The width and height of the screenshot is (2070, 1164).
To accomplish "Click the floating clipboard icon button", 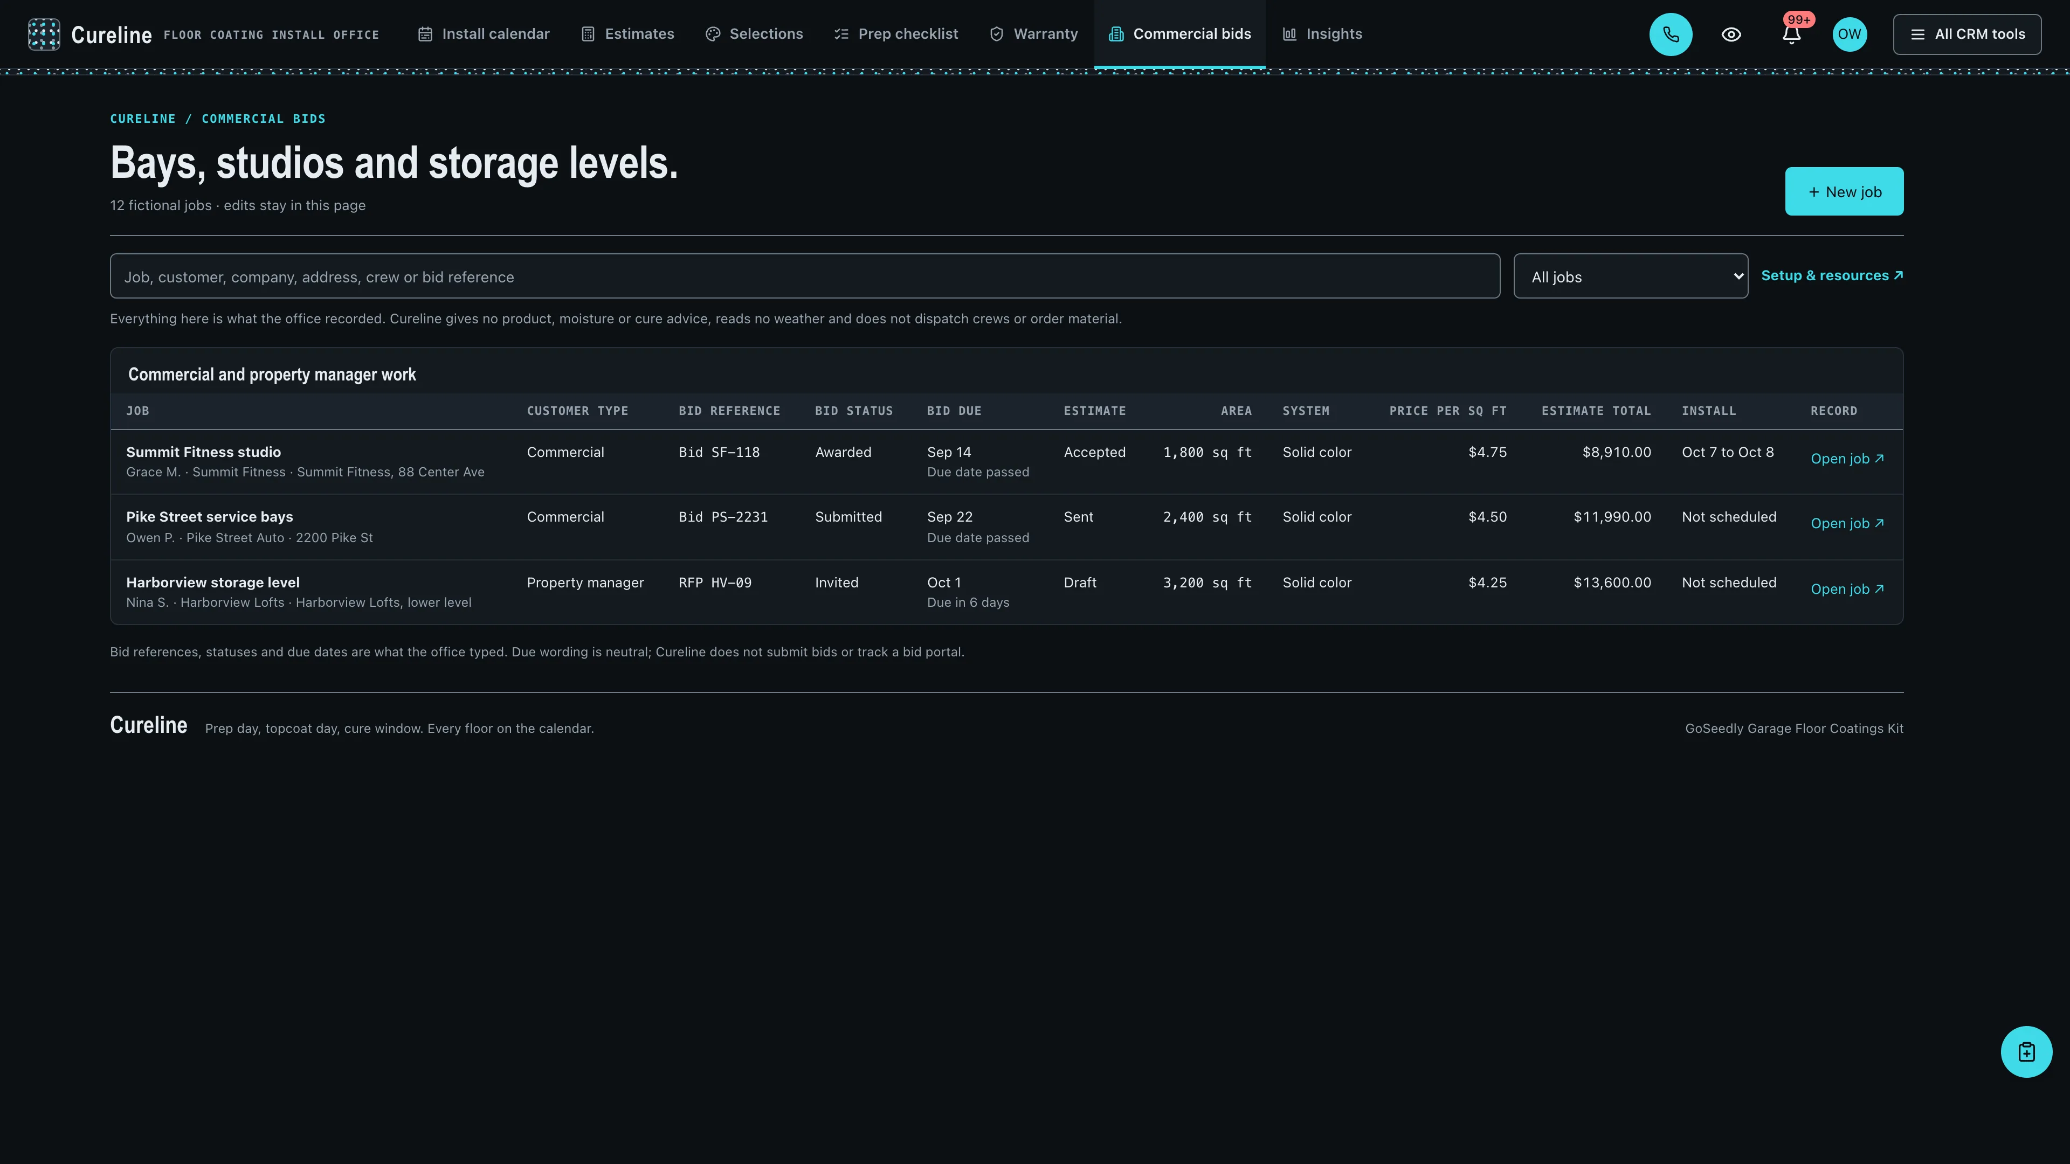I will click(x=2026, y=1051).
